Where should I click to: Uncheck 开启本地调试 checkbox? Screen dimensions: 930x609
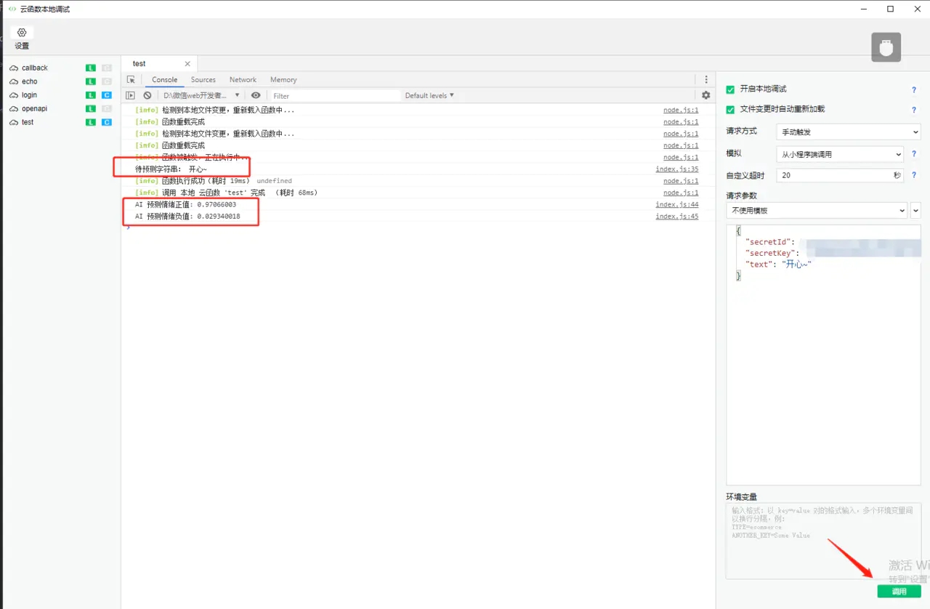tap(730, 89)
